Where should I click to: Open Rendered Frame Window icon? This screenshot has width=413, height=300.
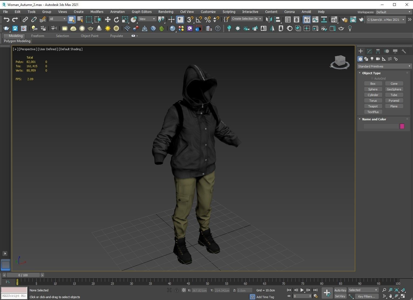coord(353,19)
